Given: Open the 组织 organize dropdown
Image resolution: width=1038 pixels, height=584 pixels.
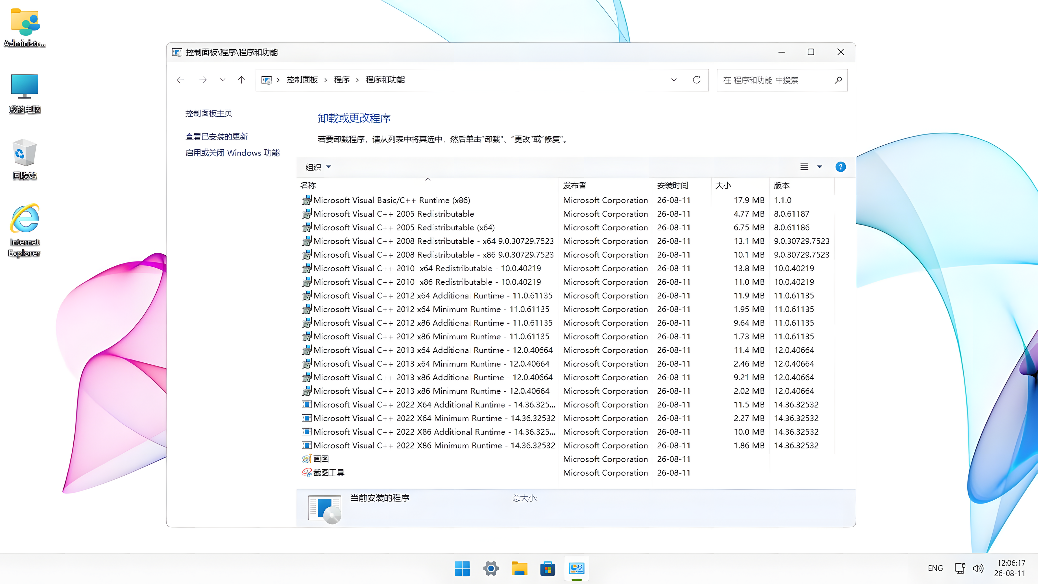Looking at the screenshot, I should click(318, 167).
